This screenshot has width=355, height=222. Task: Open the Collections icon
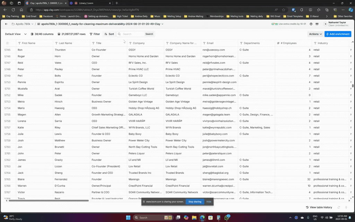(327, 10)
